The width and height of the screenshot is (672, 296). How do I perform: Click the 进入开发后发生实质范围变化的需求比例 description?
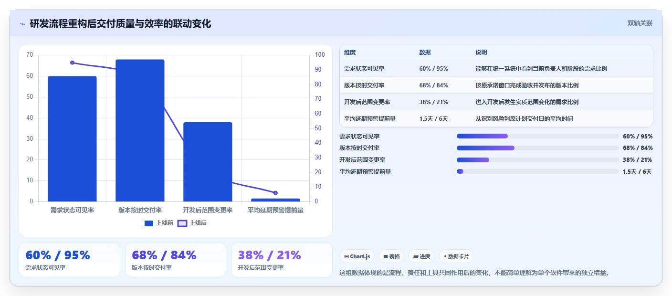pos(527,102)
